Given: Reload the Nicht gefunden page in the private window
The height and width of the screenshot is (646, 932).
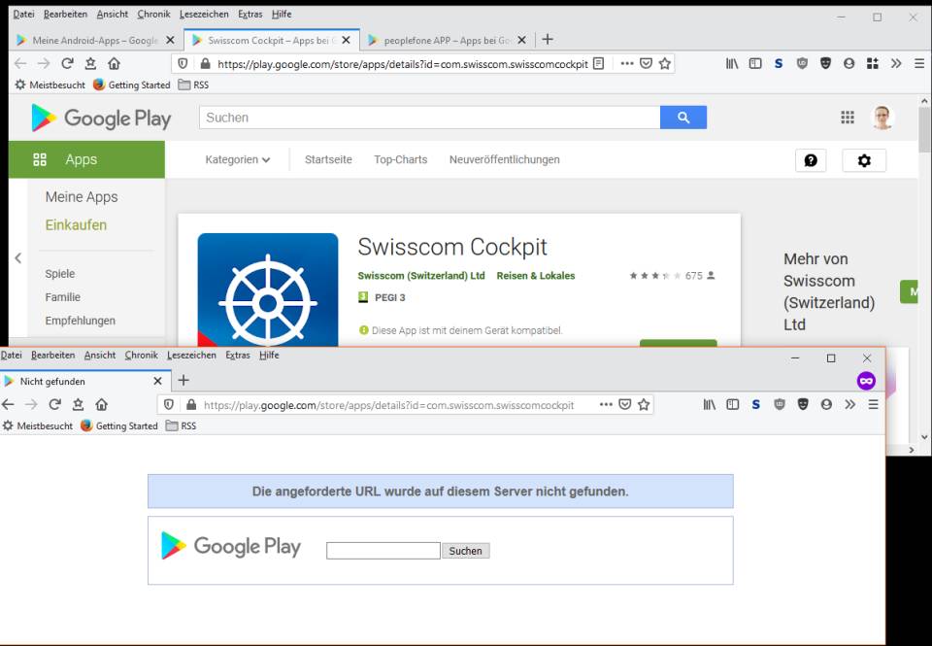Looking at the screenshot, I should coord(54,404).
